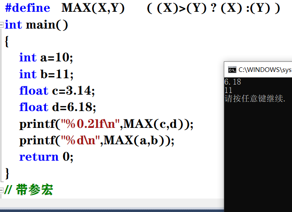Click the 11 output line in console

[x=228, y=90]
